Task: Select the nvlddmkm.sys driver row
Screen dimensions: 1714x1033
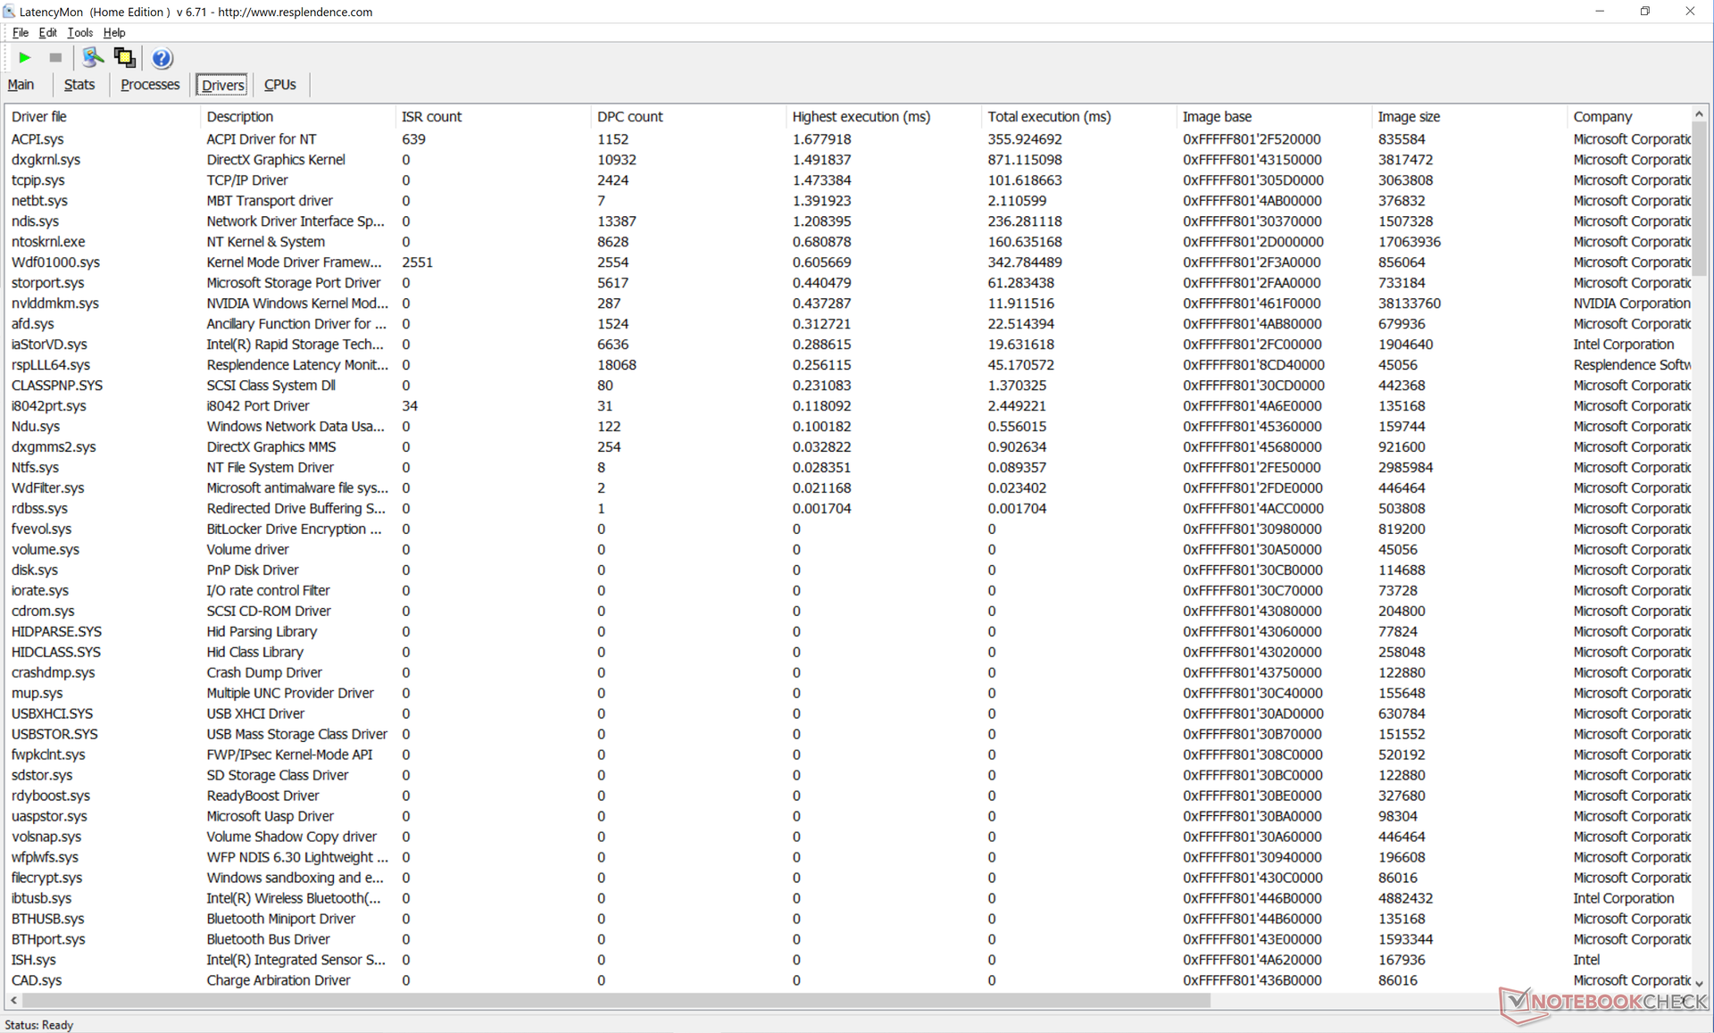Action: [x=55, y=304]
